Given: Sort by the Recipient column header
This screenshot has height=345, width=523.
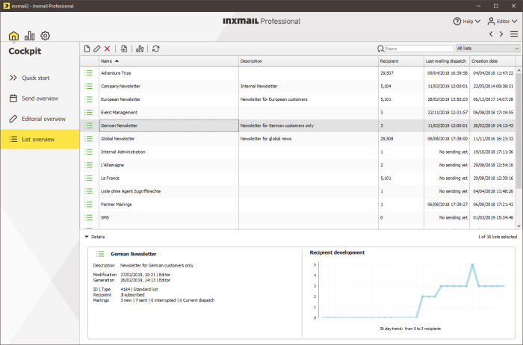Looking at the screenshot, I should [401, 61].
